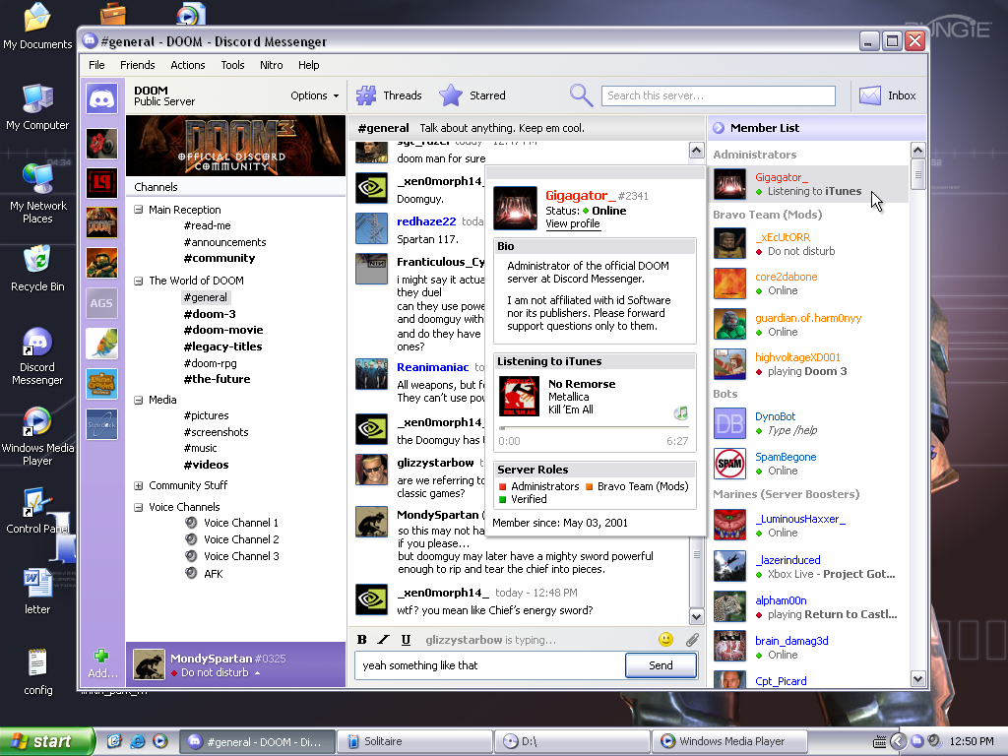Toggle bold text formatting
The height and width of the screenshot is (756, 1008).
click(362, 640)
